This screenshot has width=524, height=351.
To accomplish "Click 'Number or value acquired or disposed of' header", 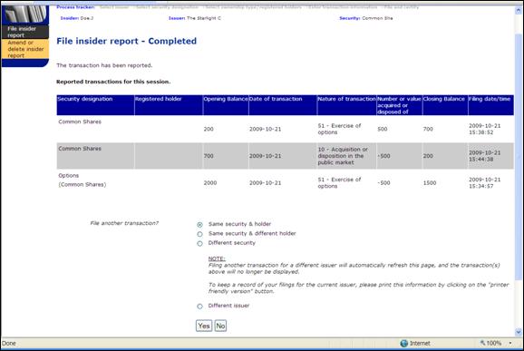I will [400, 105].
